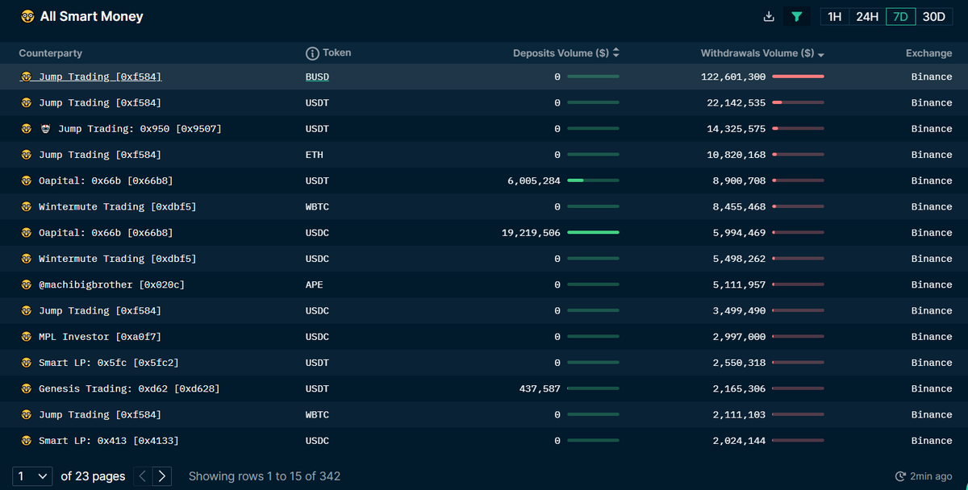Click the withdrawals value 14,325,575
968x490 pixels.
[x=736, y=129]
